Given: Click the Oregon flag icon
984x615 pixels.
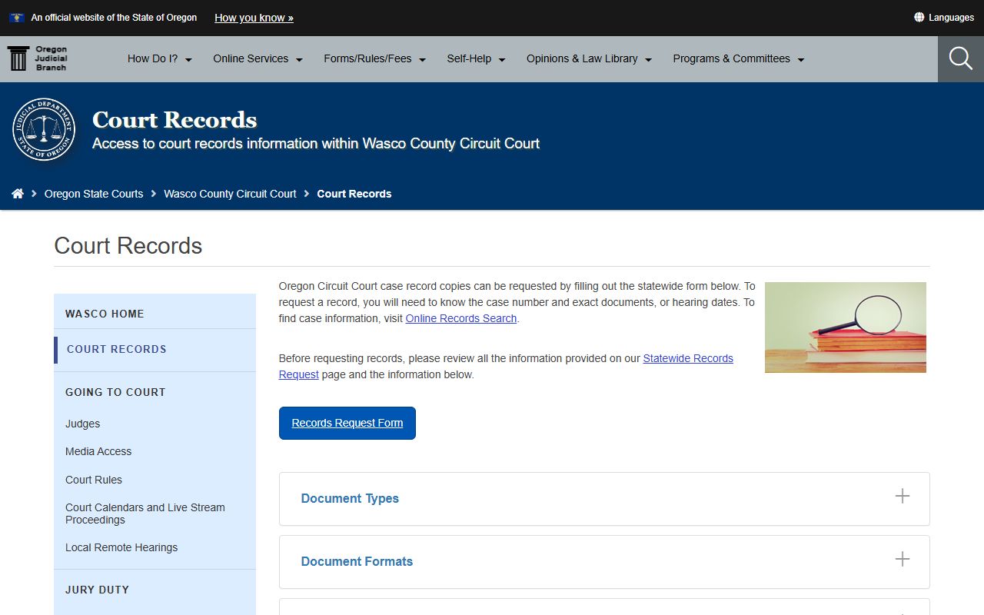Looking at the screenshot, I should point(16,17).
